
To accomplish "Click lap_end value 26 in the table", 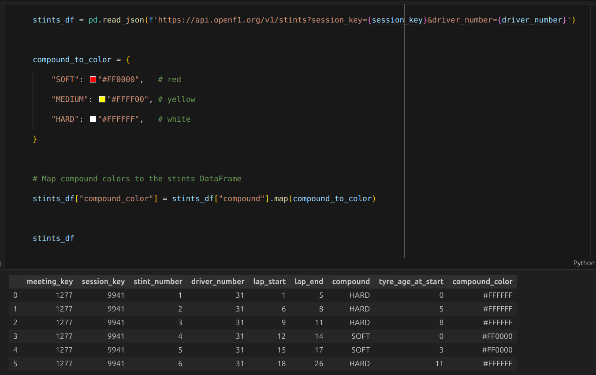I will click(x=319, y=364).
